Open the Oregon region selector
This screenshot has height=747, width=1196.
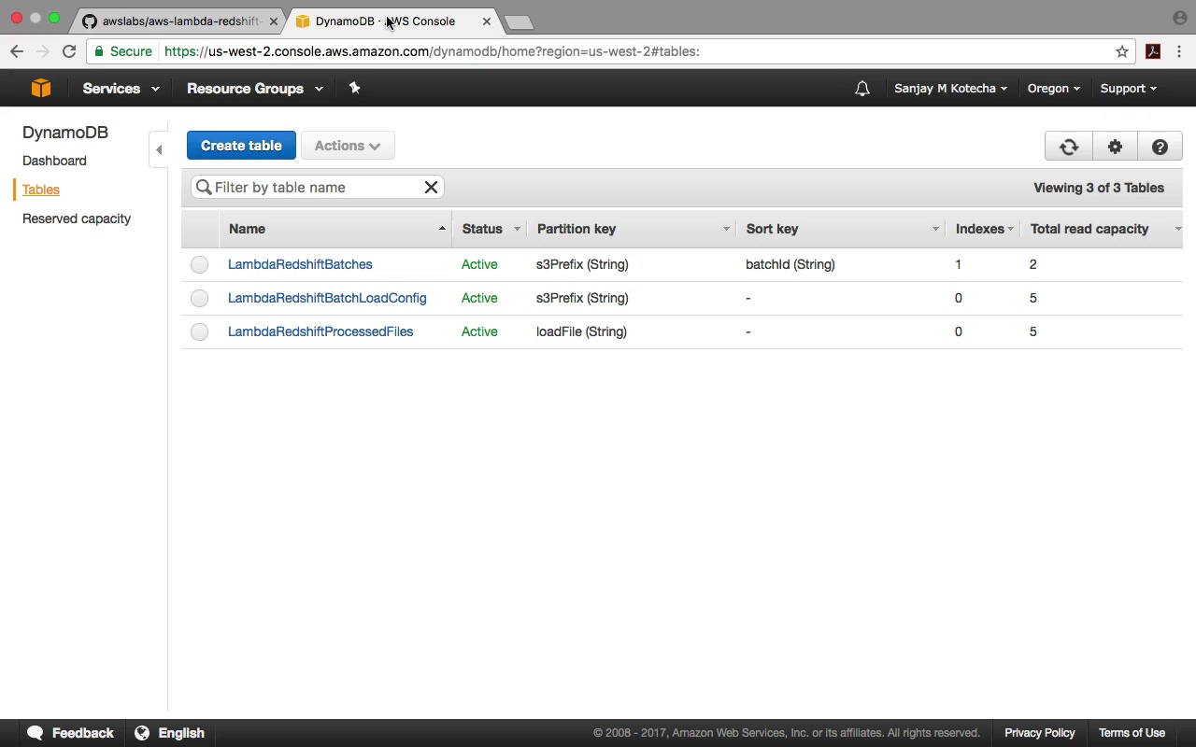pos(1054,89)
